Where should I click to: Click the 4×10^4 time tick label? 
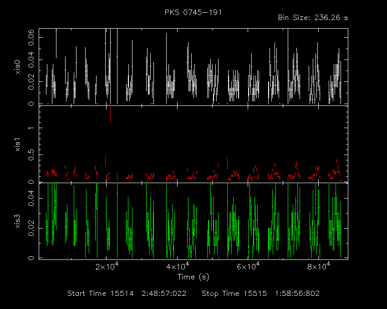point(178,266)
